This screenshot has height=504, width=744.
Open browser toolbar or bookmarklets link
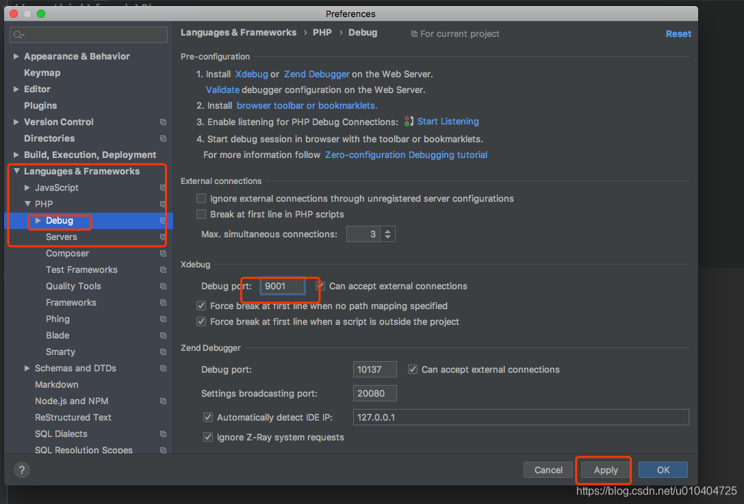307,106
